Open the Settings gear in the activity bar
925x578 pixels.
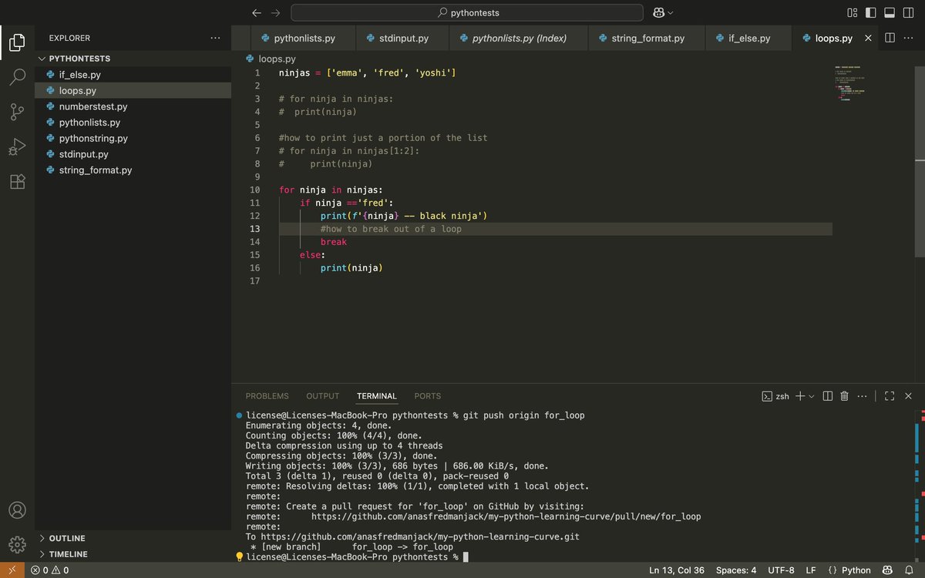pos(17,543)
